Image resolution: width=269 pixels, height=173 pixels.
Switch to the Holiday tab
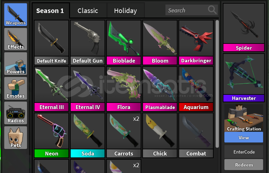click(126, 11)
